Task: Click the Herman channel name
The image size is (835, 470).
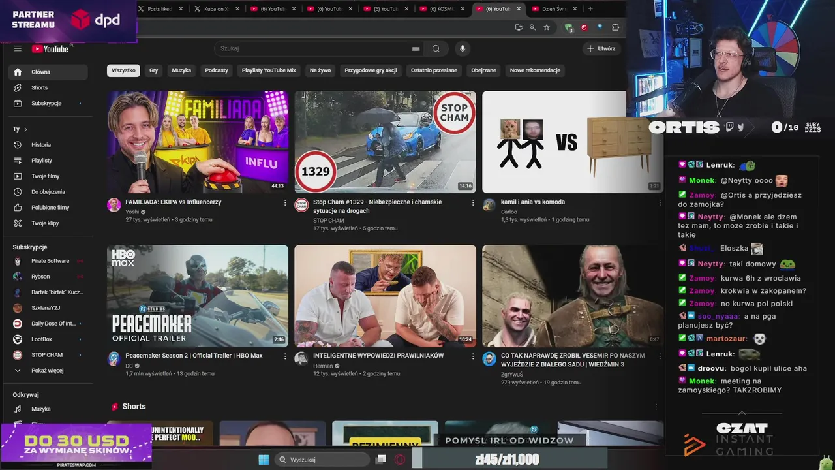Action: [x=323, y=366]
